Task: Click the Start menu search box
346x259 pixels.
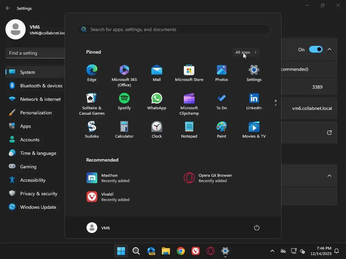Action: [173, 29]
